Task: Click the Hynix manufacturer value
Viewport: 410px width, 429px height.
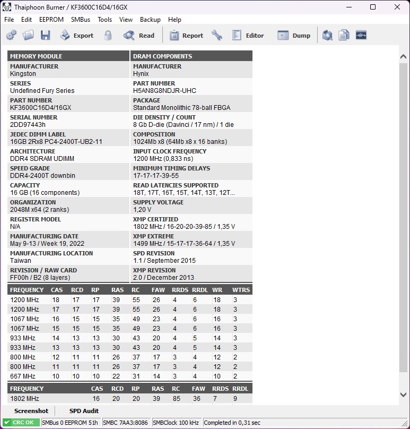Action: (141, 74)
